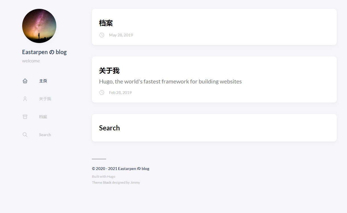
Task: Click the profile avatar photo
Action: pos(39,26)
